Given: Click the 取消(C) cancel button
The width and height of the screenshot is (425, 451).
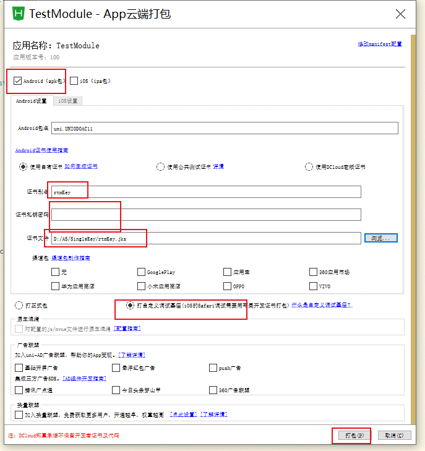Looking at the screenshot, I should pos(394,436).
